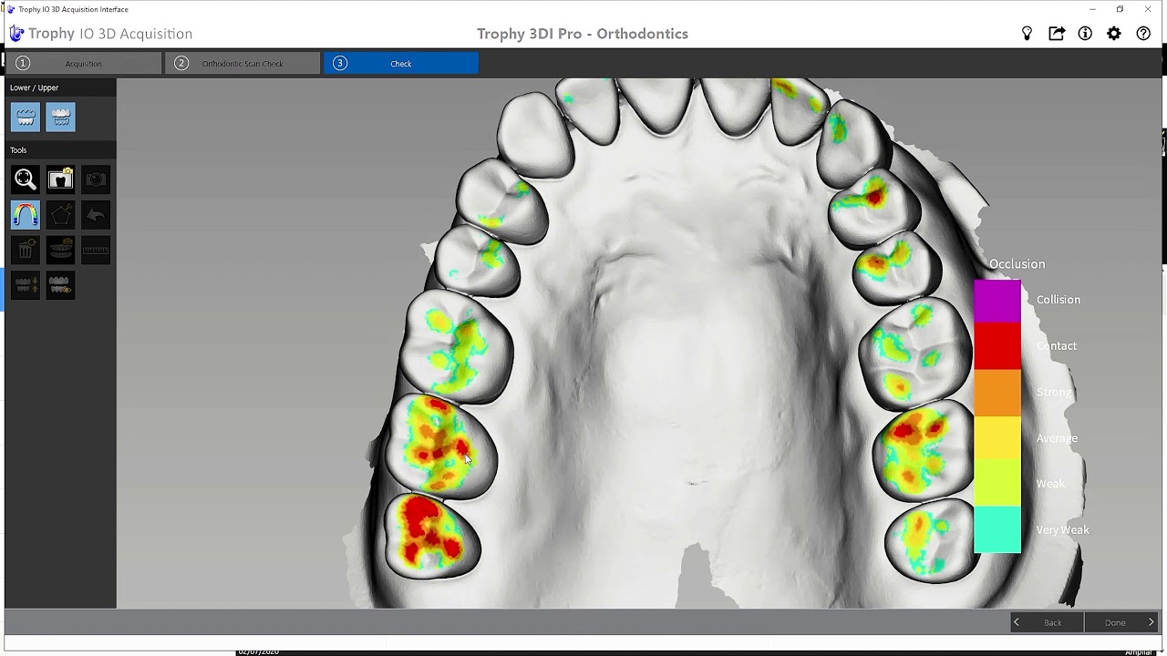Click the Back button

coord(1047,622)
